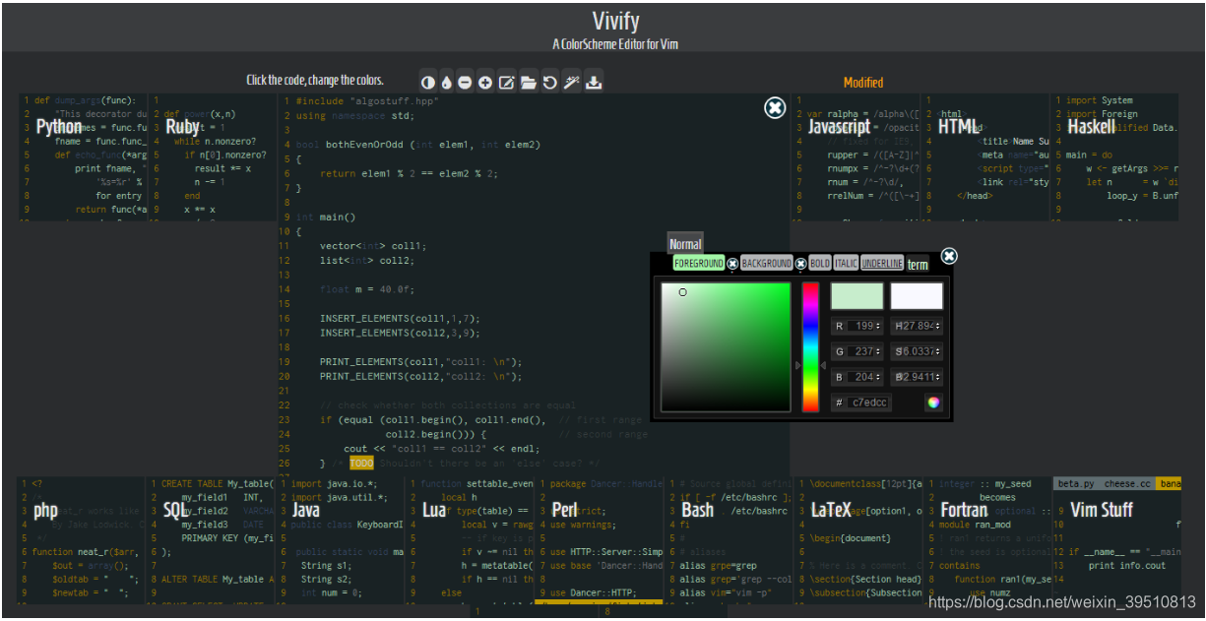Click PRINT_ELEMENTS(coll1,"coll1: \n") line
Image resolution: width=1206 pixels, height=621 pixels.
420,362
